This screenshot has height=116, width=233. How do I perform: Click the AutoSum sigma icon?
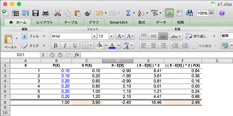[x=128, y=13]
